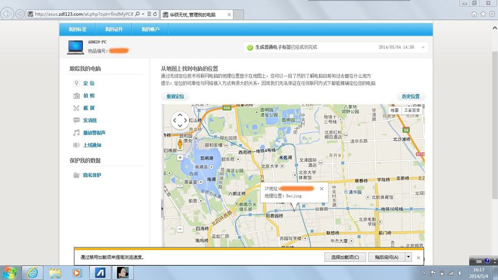498x280 pixels.
Task: Click the red location marker on map
Action: pyautogui.click(x=294, y=206)
